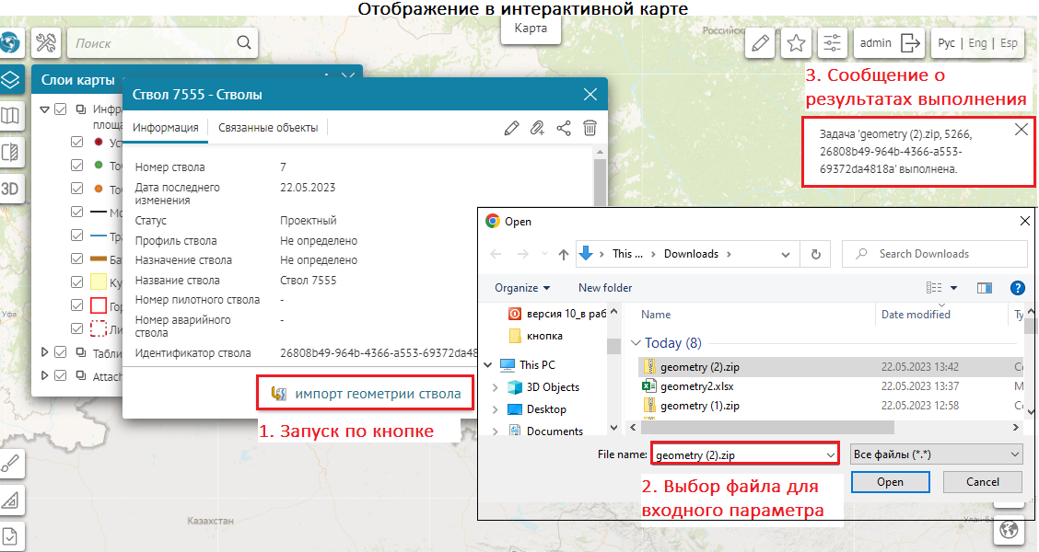Click the share icon in Ствол panel
The height and width of the screenshot is (552, 1039).
(x=564, y=128)
